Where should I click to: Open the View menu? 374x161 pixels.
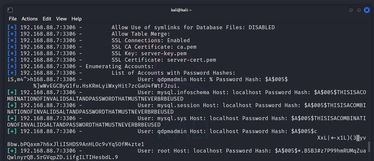61,19
